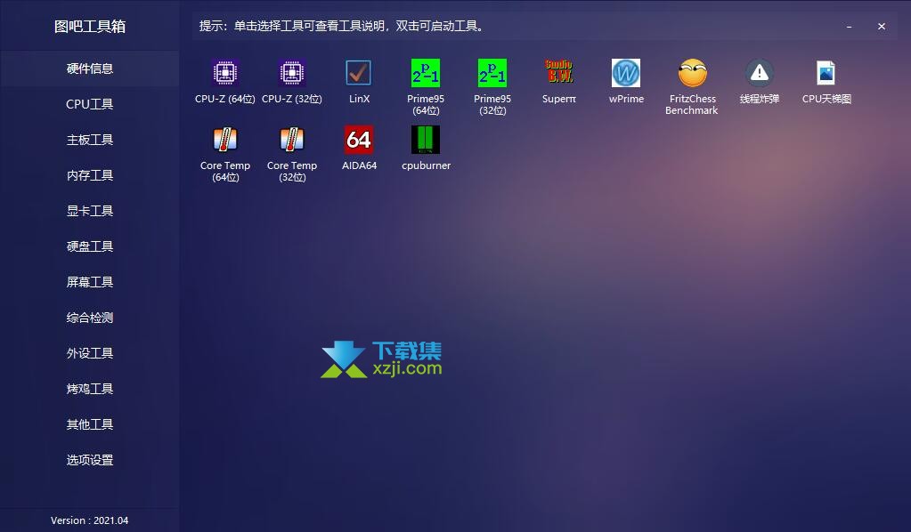Open 烤鸡工具 stress test category
This screenshot has width=911, height=532.
90,389
